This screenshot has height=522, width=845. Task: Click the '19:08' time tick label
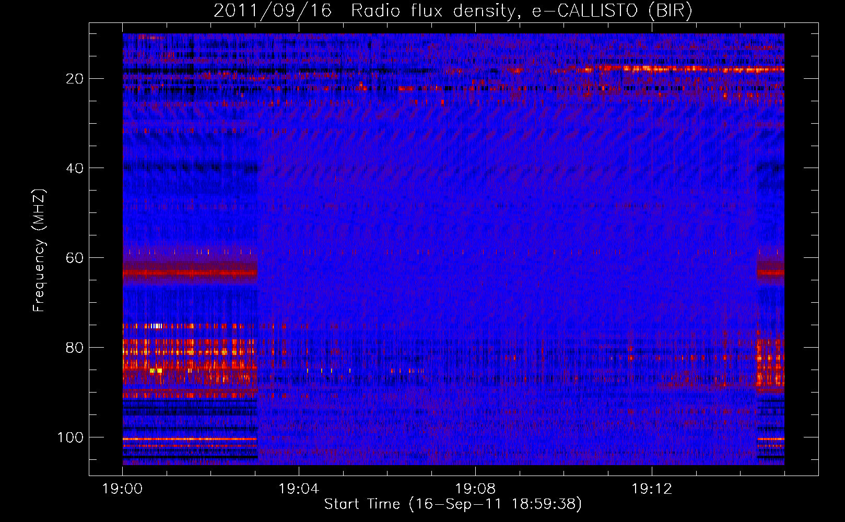coord(475,489)
